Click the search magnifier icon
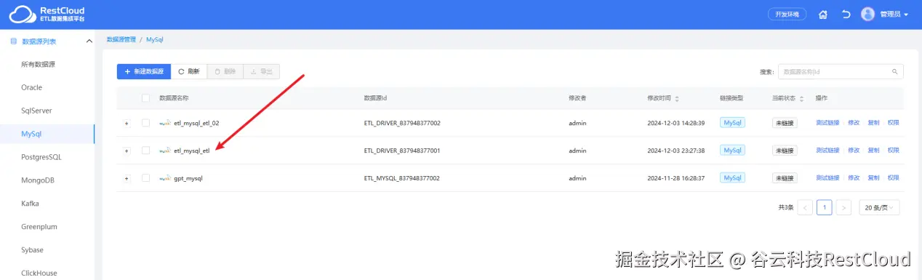922x280 pixels. [x=894, y=71]
